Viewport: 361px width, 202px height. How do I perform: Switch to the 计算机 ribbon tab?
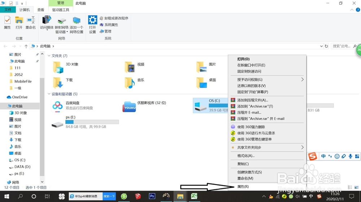coord(25,10)
